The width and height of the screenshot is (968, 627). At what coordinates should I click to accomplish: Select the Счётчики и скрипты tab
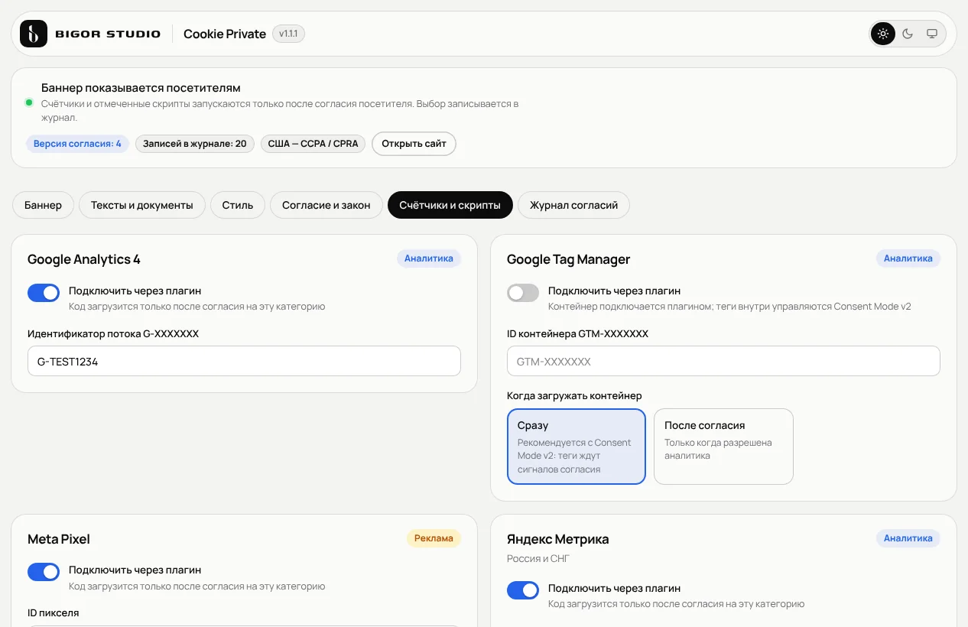tap(450, 205)
